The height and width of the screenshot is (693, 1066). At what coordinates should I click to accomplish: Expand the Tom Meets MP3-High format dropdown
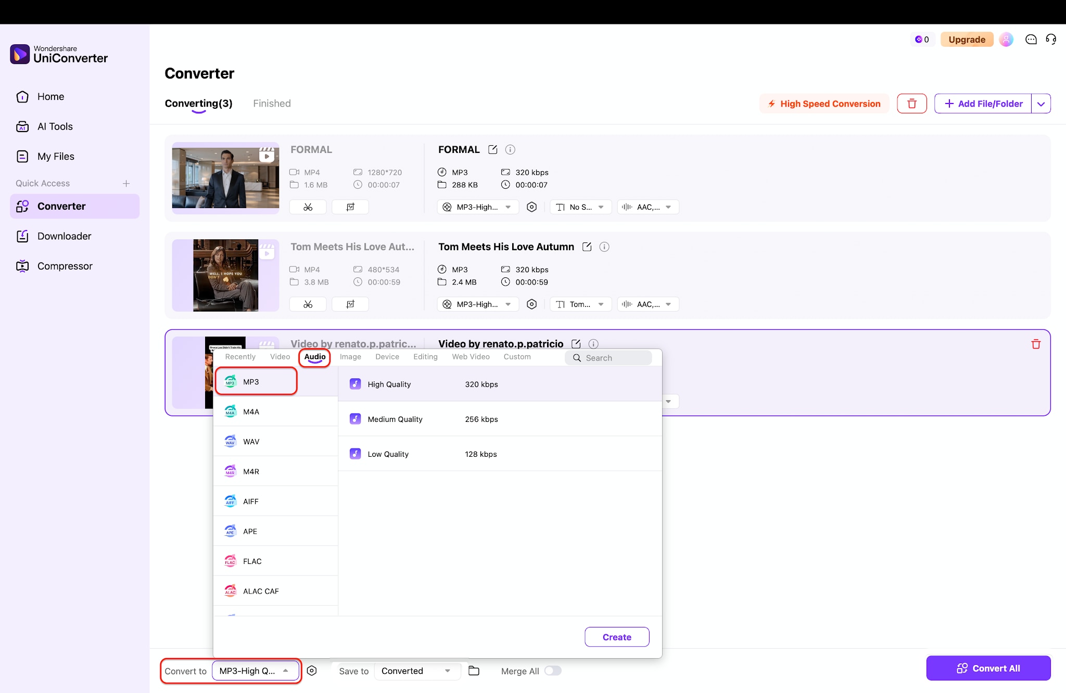pyautogui.click(x=478, y=304)
